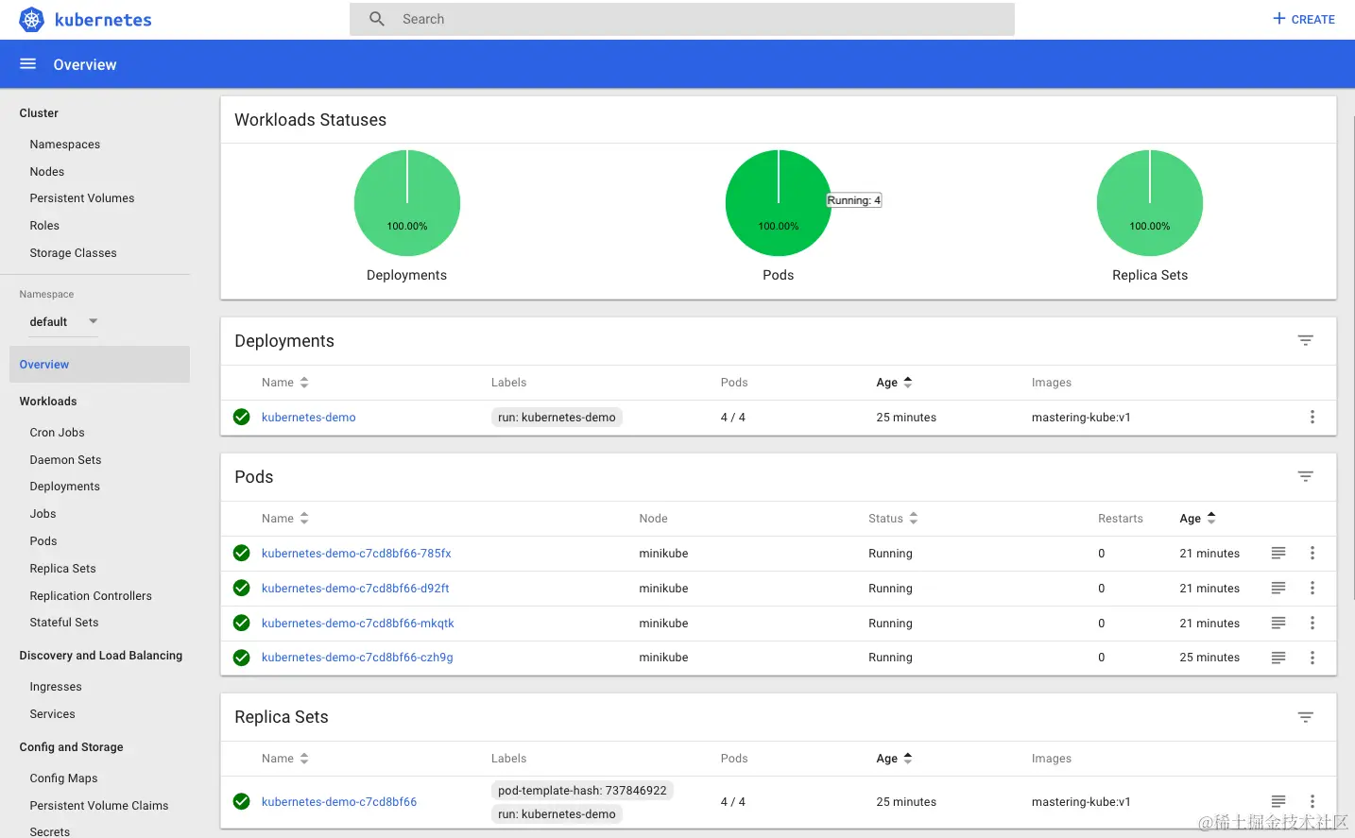The image size is (1355, 838).
Task: Click status check icon of pod mkqtk
Action: pos(242,623)
